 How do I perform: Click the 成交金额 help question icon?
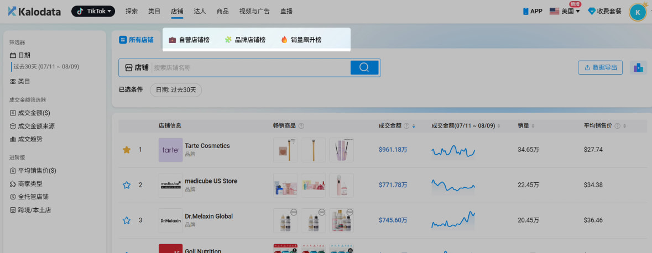coord(406,126)
